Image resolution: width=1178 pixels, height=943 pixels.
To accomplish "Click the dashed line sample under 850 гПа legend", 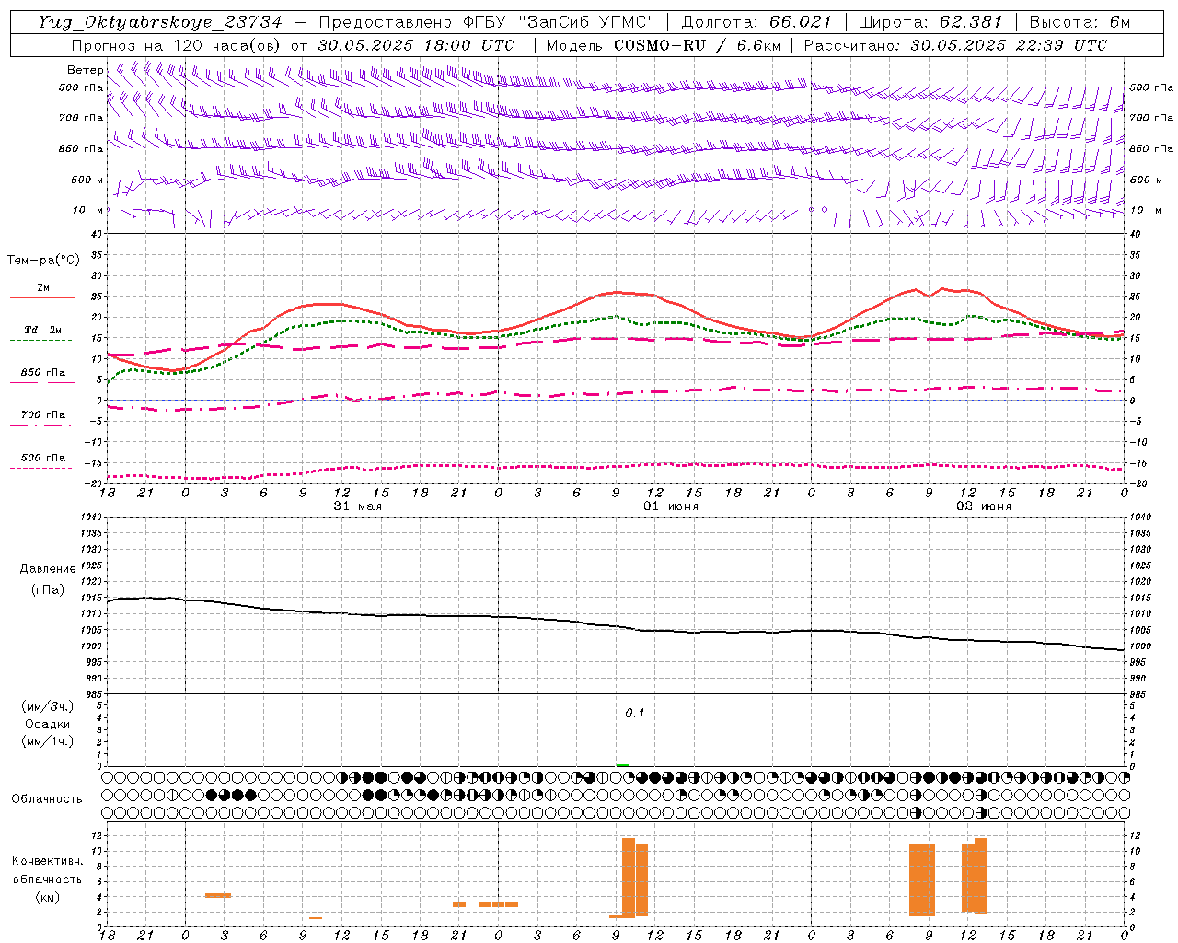I will pyautogui.click(x=41, y=382).
